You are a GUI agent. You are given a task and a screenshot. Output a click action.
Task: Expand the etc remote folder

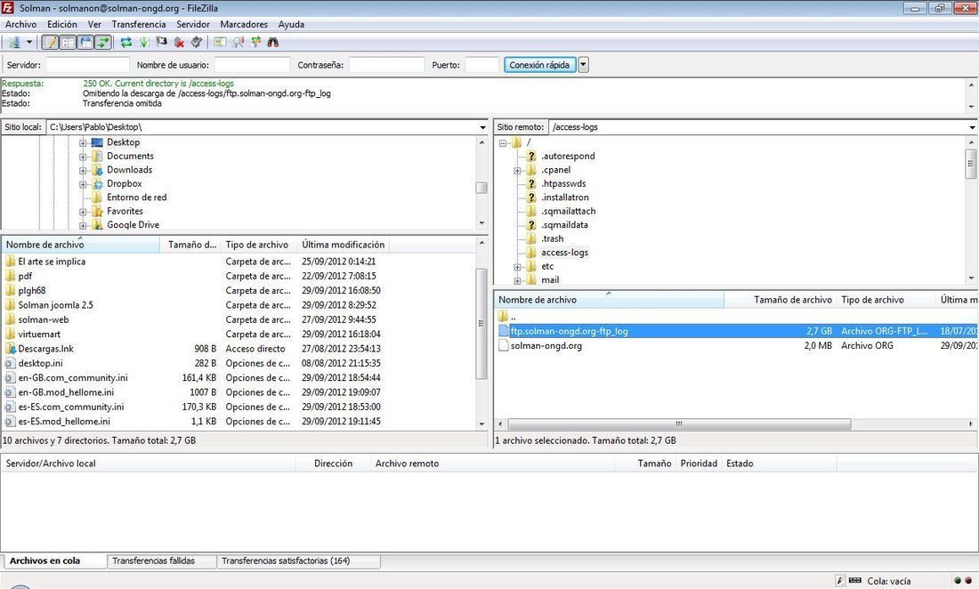(x=517, y=266)
